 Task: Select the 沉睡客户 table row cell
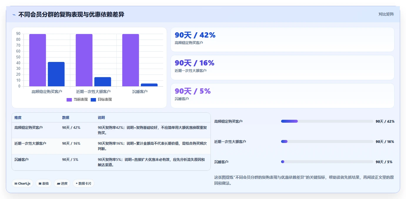21,160
